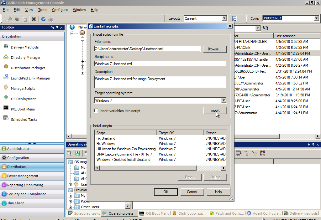Click the Find computers search icon

point(266,28)
